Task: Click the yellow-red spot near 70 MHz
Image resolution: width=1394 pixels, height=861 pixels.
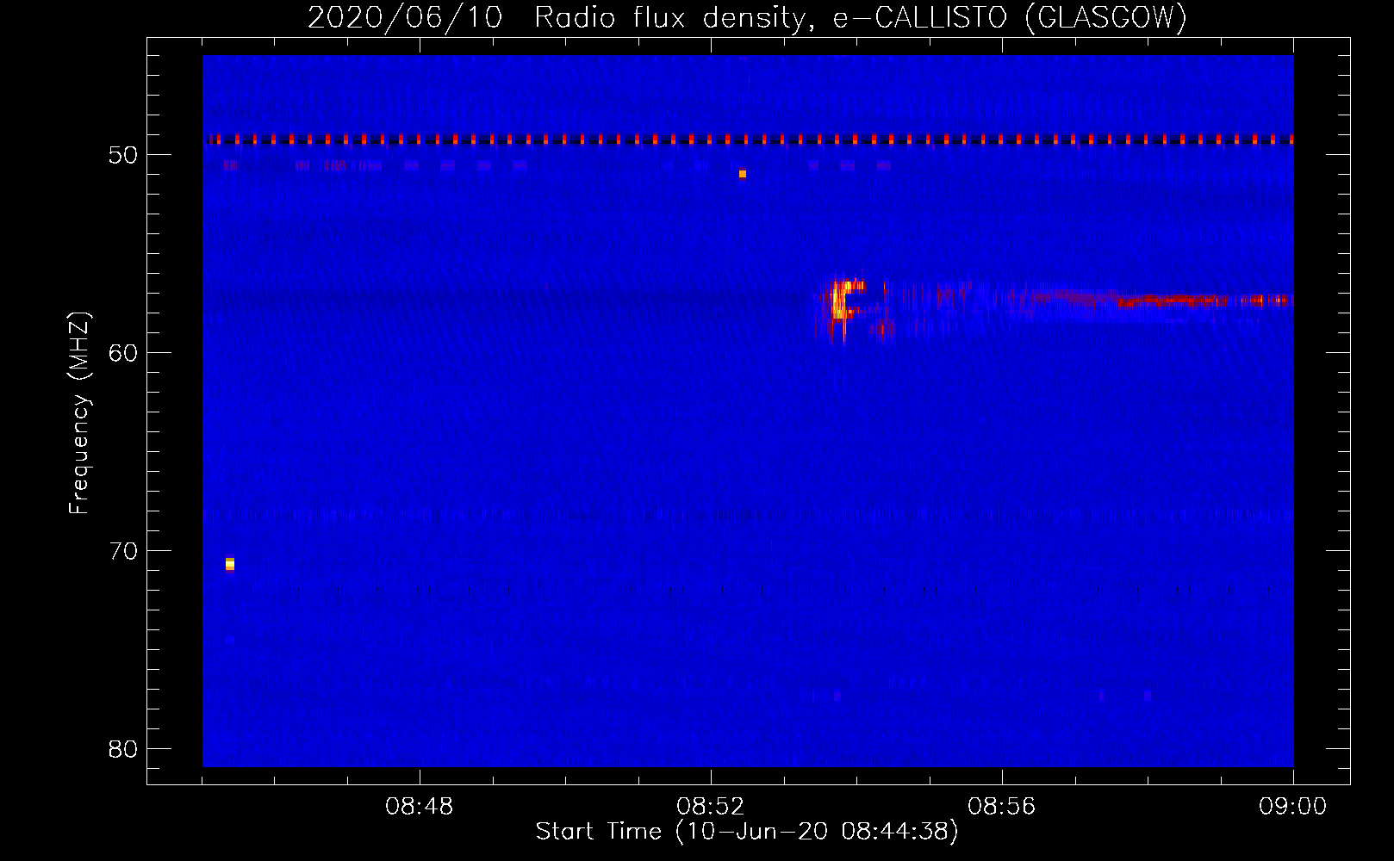Action: point(230,564)
